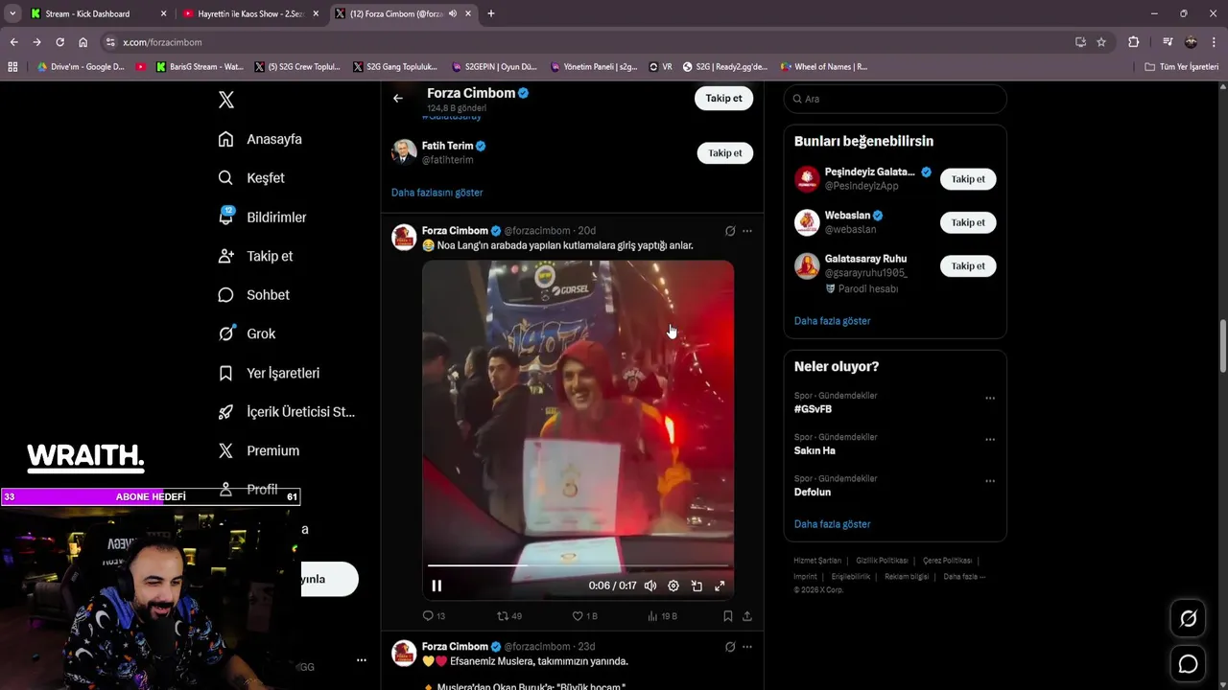Open Premium from sidebar
The width and height of the screenshot is (1228, 690).
point(259,450)
